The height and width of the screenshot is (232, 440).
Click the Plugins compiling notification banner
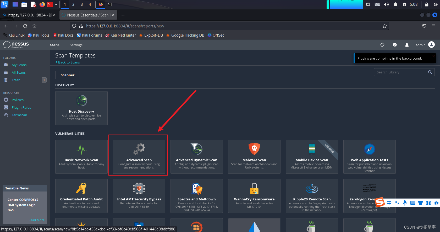click(x=395, y=58)
